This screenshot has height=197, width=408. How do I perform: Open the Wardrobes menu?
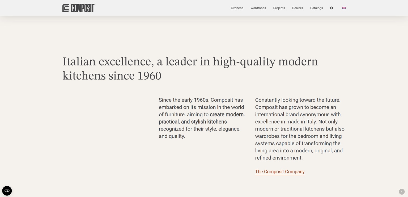258,8
